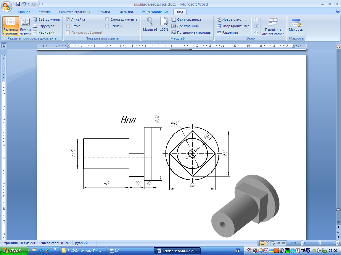341x255 pixels.
Task: Save document with Quick Access floppy icon
Action: coord(18,4)
